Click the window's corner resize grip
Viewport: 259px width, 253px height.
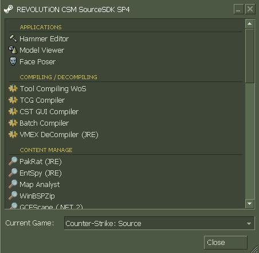[254, 249]
